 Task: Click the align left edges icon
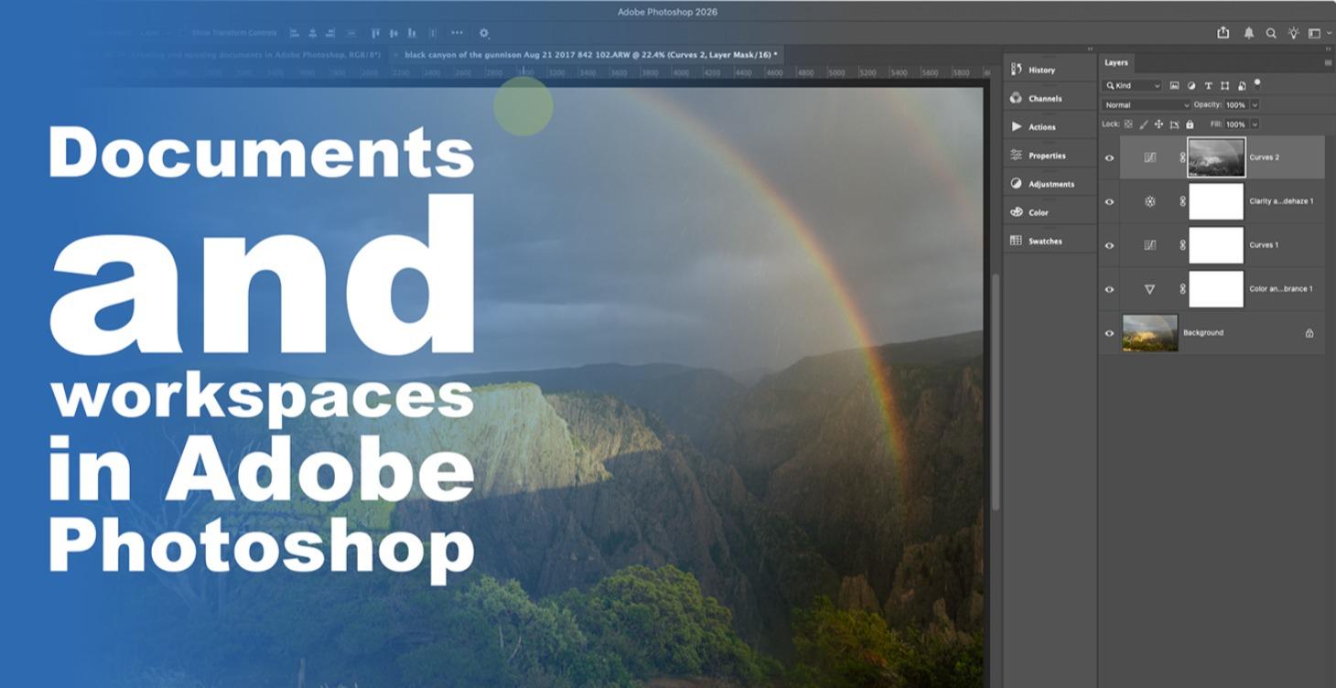(x=295, y=33)
